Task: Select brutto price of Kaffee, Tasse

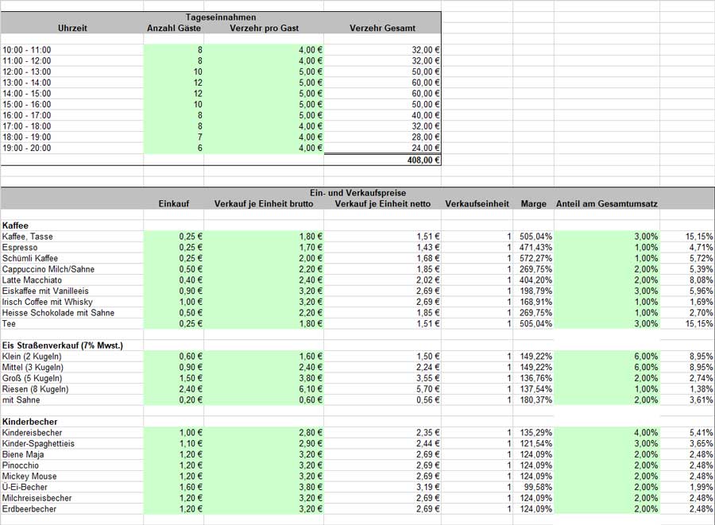Action: (x=264, y=237)
